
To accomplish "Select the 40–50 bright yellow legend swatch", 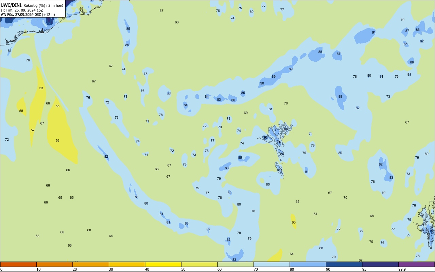I will pos(163,264).
